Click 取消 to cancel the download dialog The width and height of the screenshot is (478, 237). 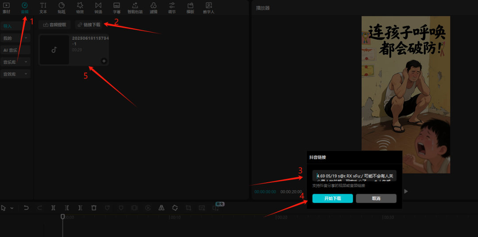[376, 199]
